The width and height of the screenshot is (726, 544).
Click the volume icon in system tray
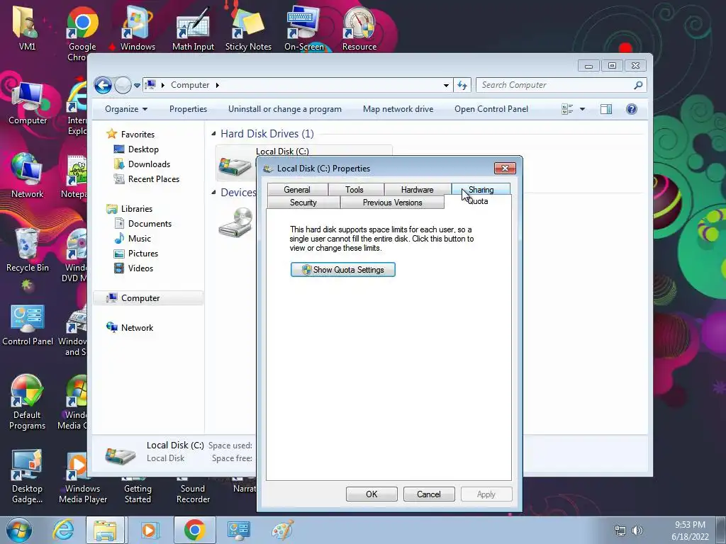pyautogui.click(x=637, y=531)
